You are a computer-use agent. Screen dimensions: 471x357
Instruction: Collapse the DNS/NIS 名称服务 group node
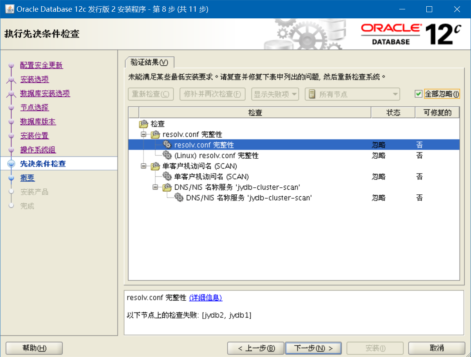(155, 187)
